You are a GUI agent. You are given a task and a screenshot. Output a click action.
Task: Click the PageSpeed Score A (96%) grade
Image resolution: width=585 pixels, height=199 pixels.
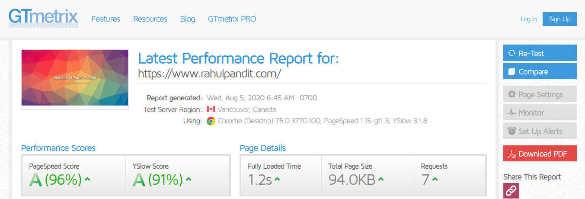(55, 180)
